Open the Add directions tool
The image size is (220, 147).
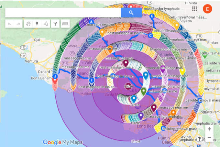(x=55, y=24)
